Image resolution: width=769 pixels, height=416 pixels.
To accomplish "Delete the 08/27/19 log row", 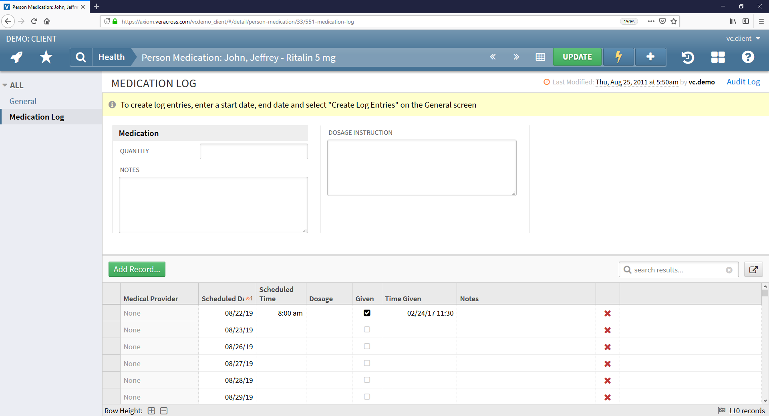I will point(608,364).
